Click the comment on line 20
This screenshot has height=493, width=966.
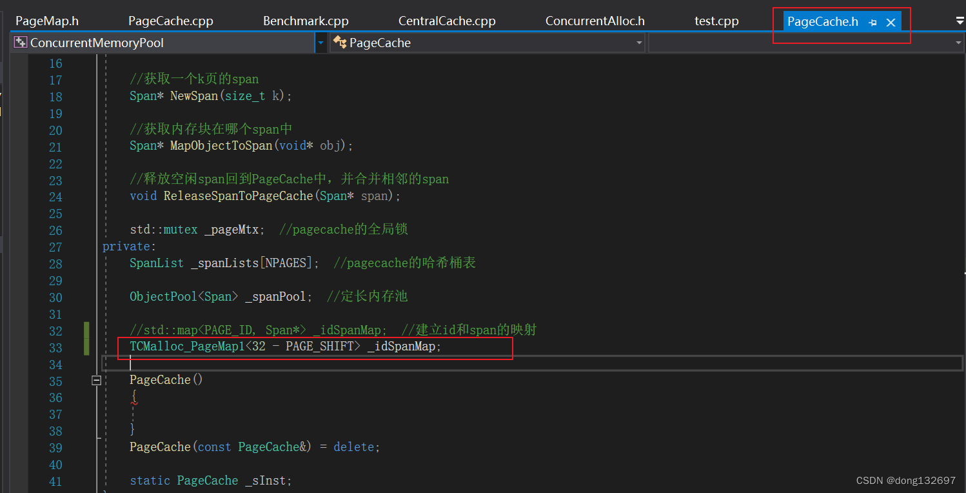click(x=211, y=129)
